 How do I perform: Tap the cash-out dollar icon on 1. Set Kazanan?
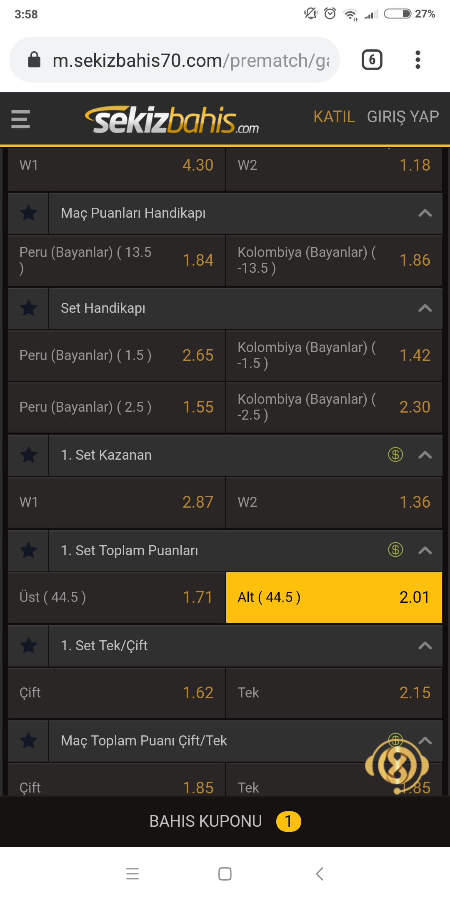coord(395,455)
